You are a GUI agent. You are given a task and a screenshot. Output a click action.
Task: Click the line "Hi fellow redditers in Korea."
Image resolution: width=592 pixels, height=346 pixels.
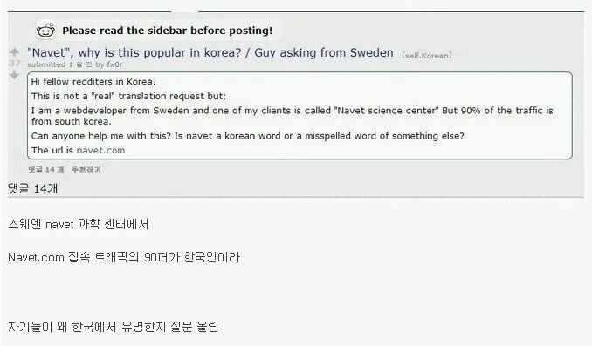93,82
